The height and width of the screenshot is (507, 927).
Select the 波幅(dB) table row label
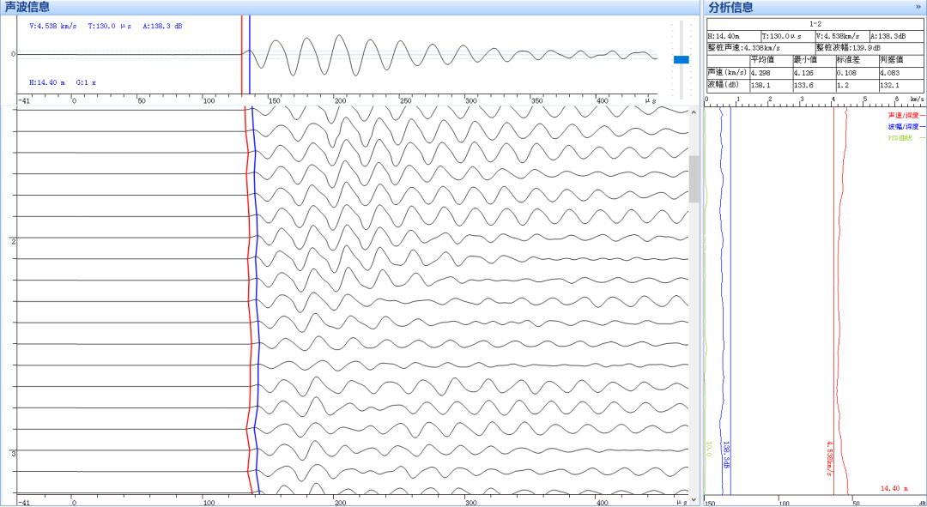click(x=723, y=85)
